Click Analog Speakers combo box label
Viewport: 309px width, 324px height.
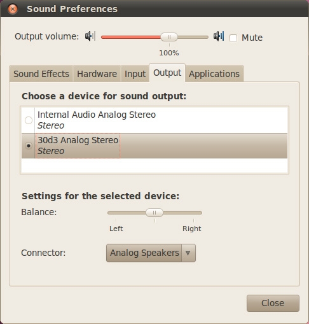tap(144, 253)
